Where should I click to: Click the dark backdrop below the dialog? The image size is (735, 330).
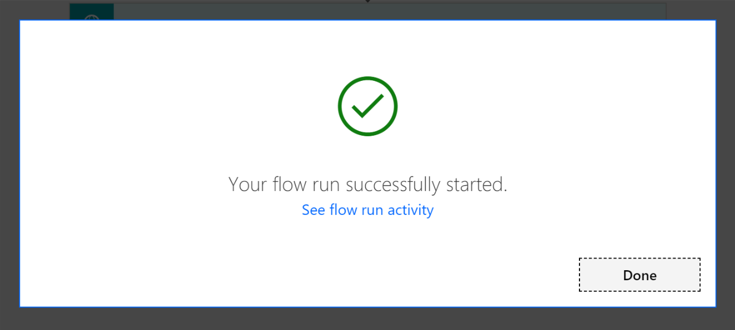pos(367,319)
